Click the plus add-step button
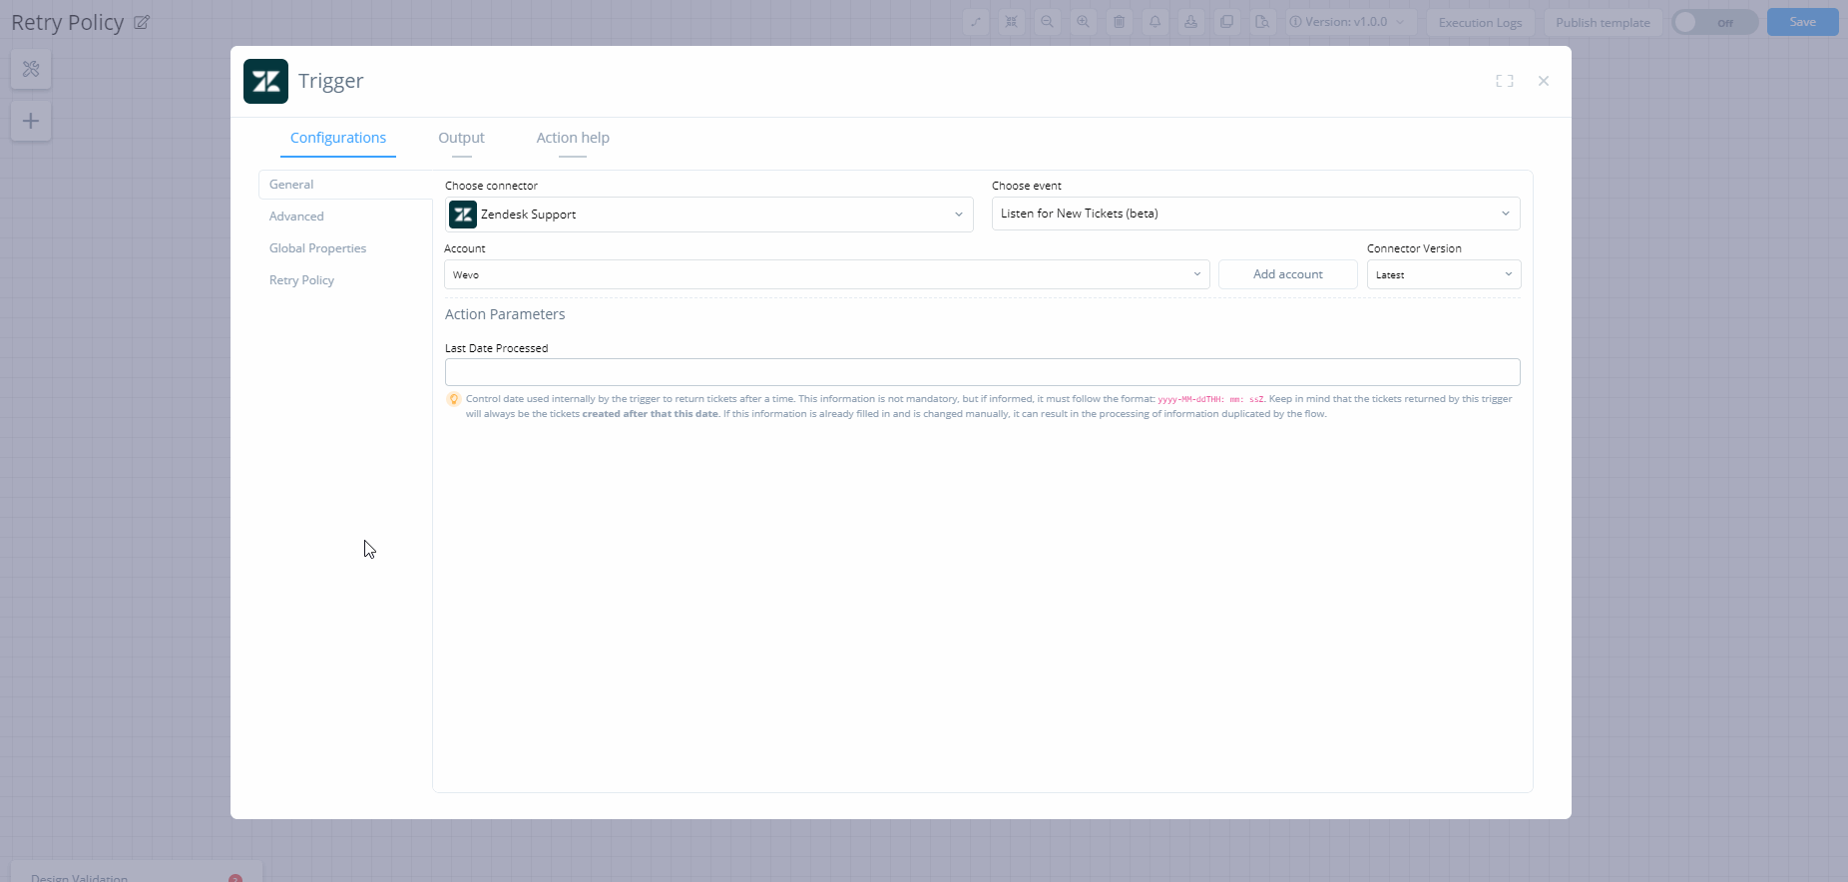Image resolution: width=1848 pixels, height=882 pixels. (x=31, y=121)
